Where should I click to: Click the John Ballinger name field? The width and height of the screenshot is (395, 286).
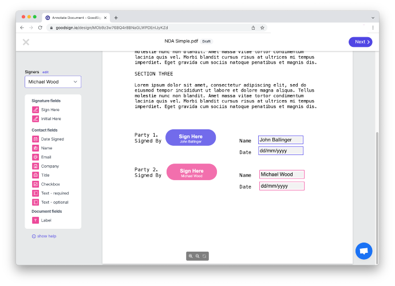click(x=281, y=140)
